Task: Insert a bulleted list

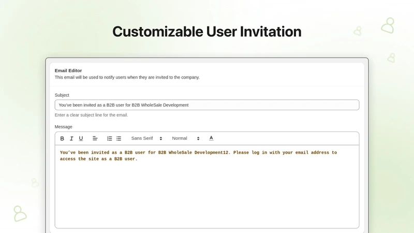Action: click(119, 138)
